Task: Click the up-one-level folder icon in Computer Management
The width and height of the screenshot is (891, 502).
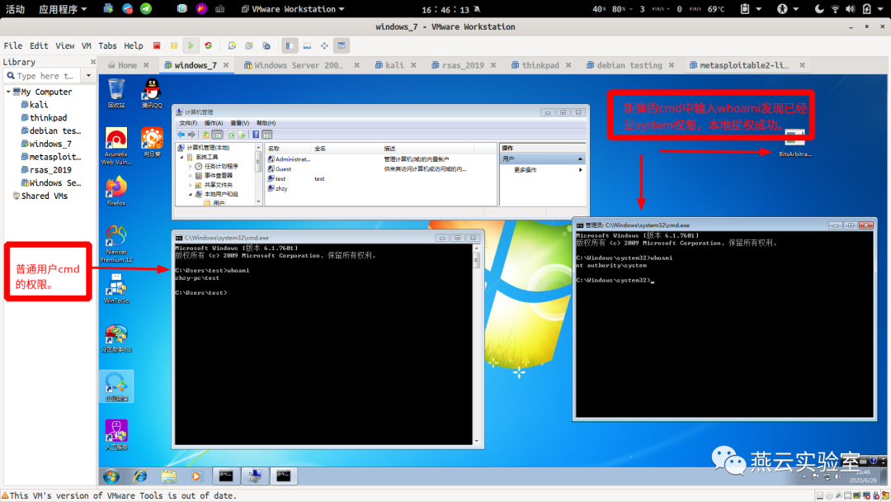Action: pos(205,135)
